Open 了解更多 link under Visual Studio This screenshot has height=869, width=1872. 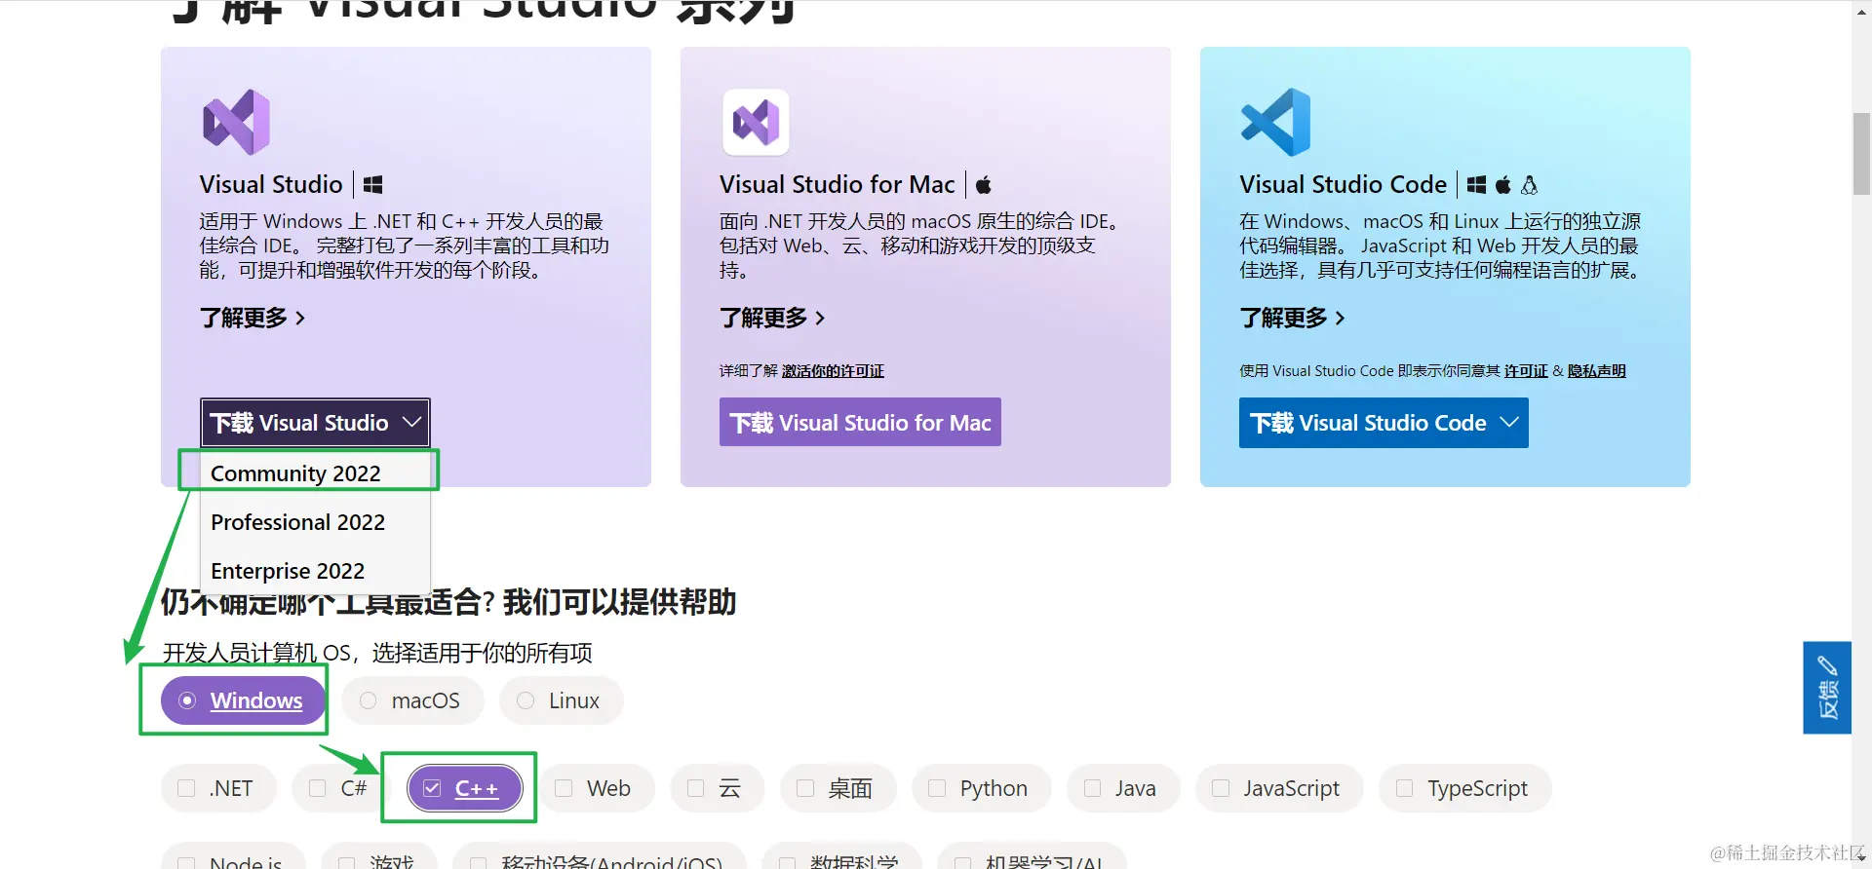pyautogui.click(x=253, y=318)
